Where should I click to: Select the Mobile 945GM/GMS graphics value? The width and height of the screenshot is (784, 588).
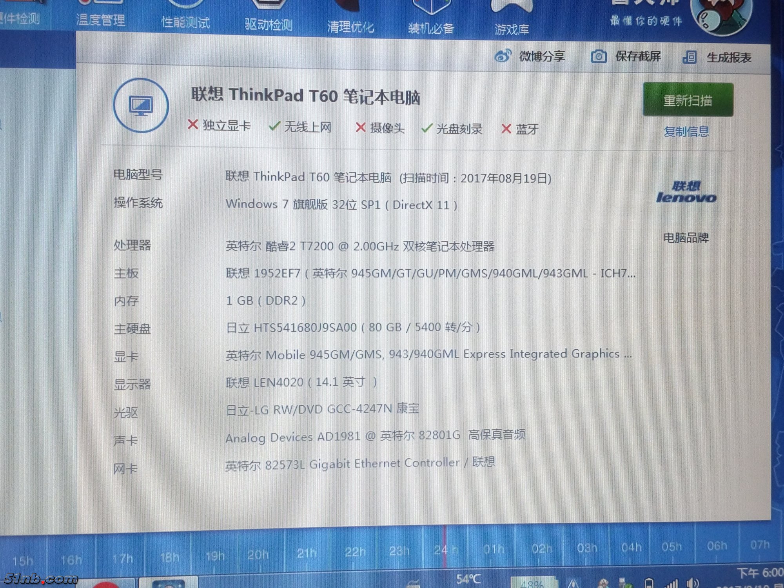point(429,354)
